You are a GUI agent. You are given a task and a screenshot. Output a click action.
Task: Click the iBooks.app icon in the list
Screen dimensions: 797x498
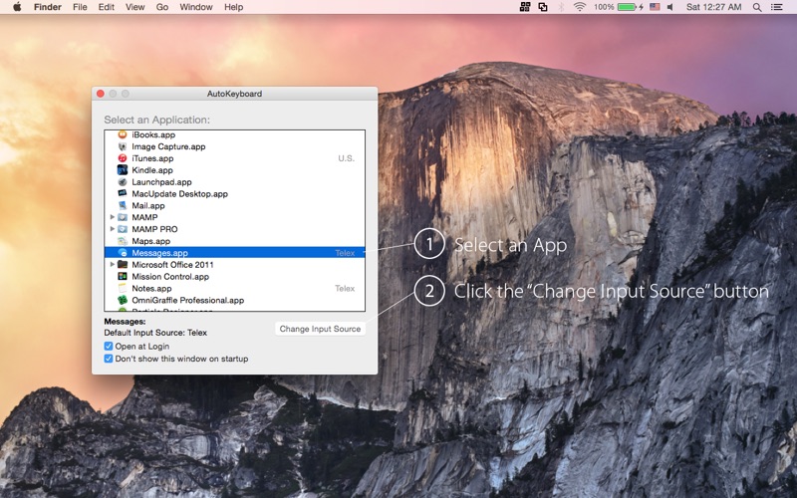pyautogui.click(x=123, y=134)
